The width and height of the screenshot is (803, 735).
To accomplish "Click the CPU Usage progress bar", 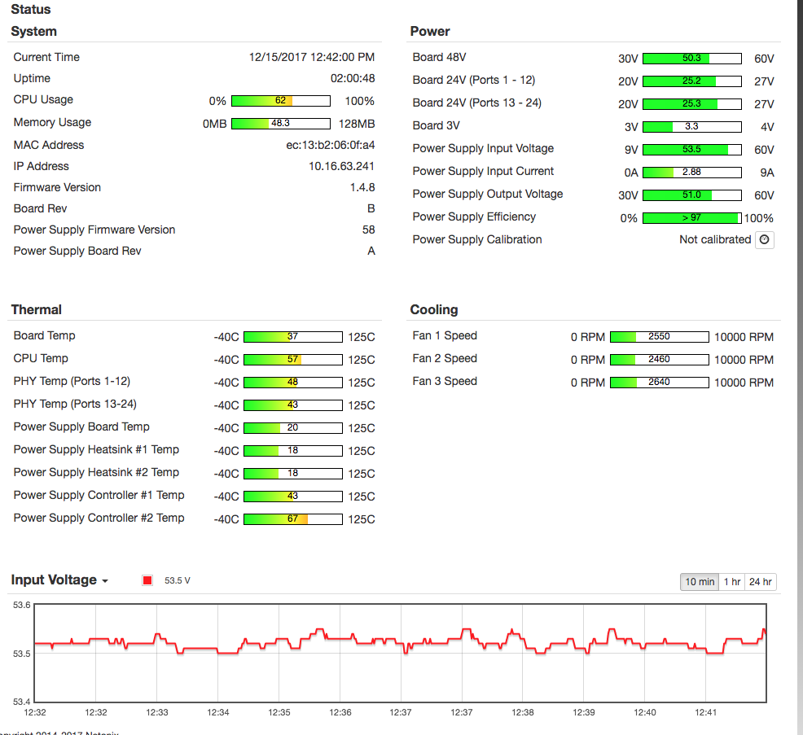I will click(280, 101).
